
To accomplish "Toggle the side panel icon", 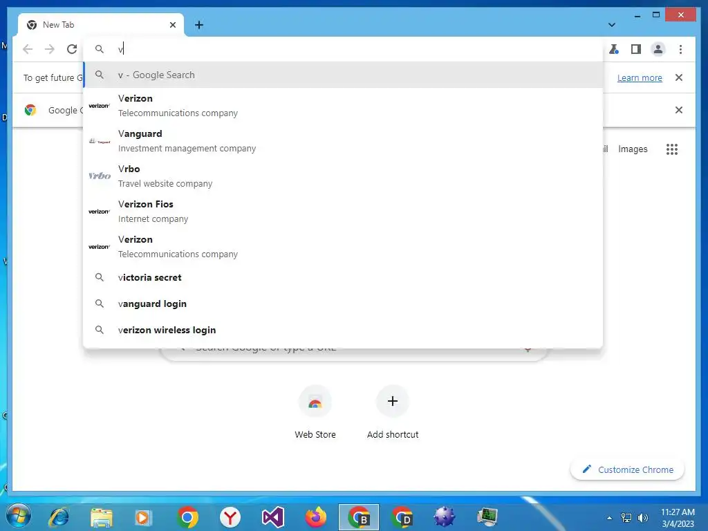I will pos(636,49).
